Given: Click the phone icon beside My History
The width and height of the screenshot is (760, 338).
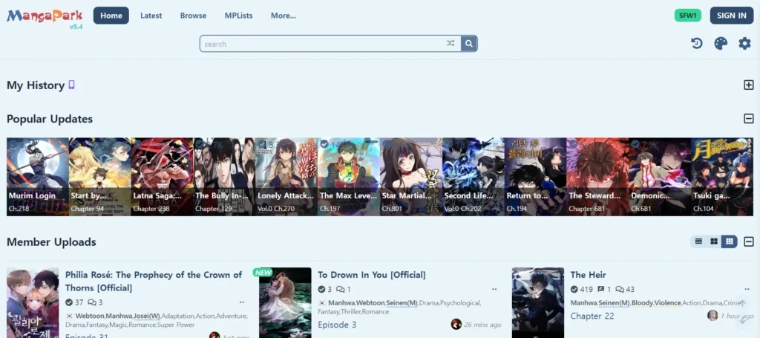Looking at the screenshot, I should (72, 85).
